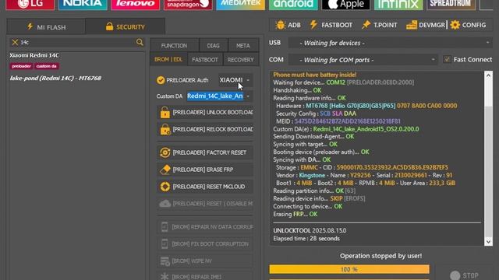499x280 pixels.
Task: Click the custom da tag badge
Action: pyautogui.click(x=47, y=66)
